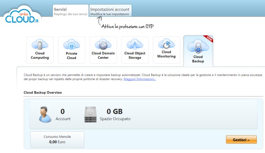Follow the Maggiori Informazioni link
This screenshot has height=153, width=265.
139,79
